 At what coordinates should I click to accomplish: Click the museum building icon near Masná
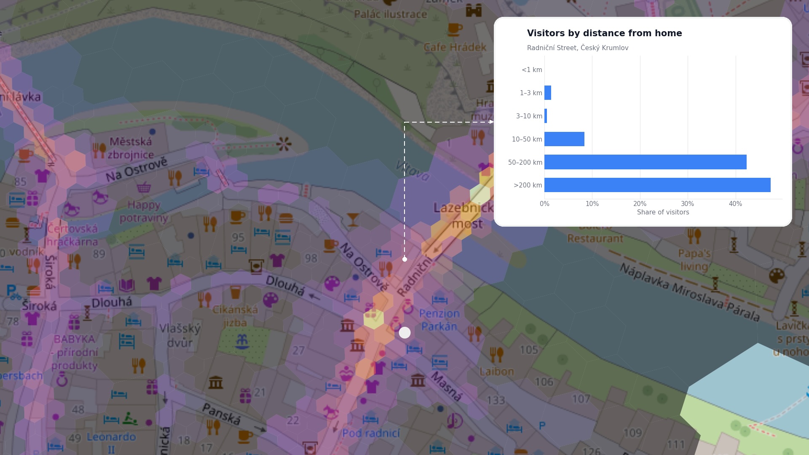coord(418,380)
